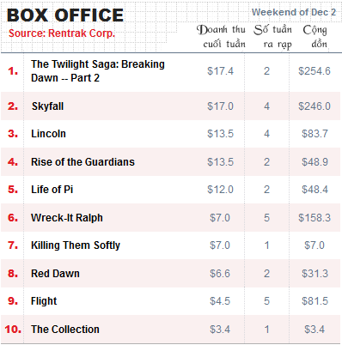Click the Weekend of Dec 2 label
This screenshot has height=345, width=342.
click(294, 12)
